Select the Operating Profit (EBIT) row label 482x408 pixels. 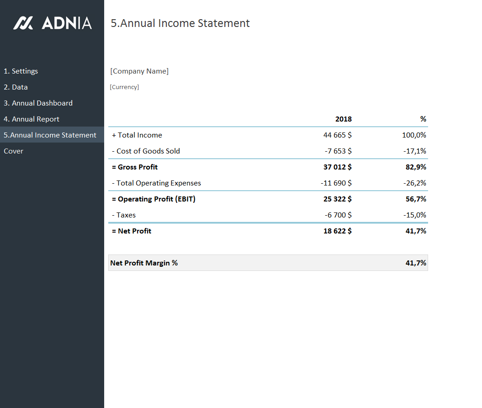pyautogui.click(x=154, y=199)
